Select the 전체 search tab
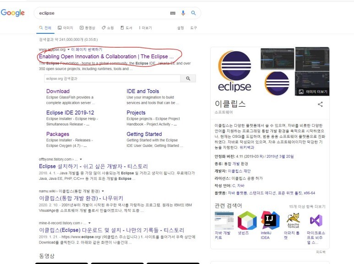Viewport: 354px width, 264px height. pos(45,28)
